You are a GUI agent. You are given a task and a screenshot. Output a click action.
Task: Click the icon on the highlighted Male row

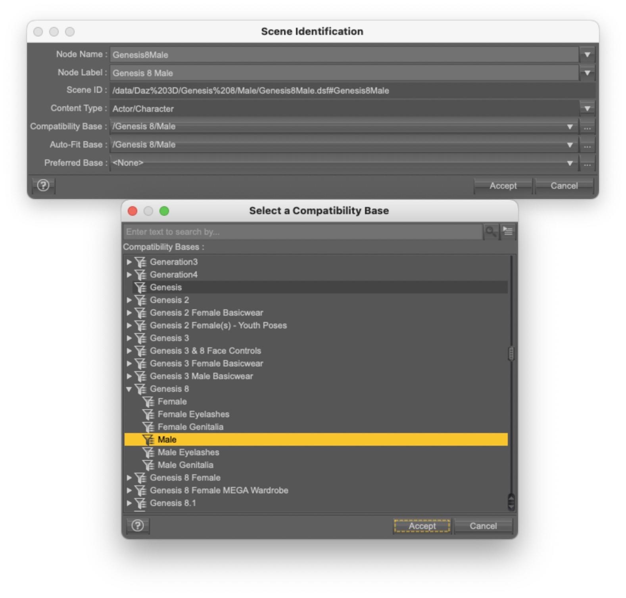(148, 440)
